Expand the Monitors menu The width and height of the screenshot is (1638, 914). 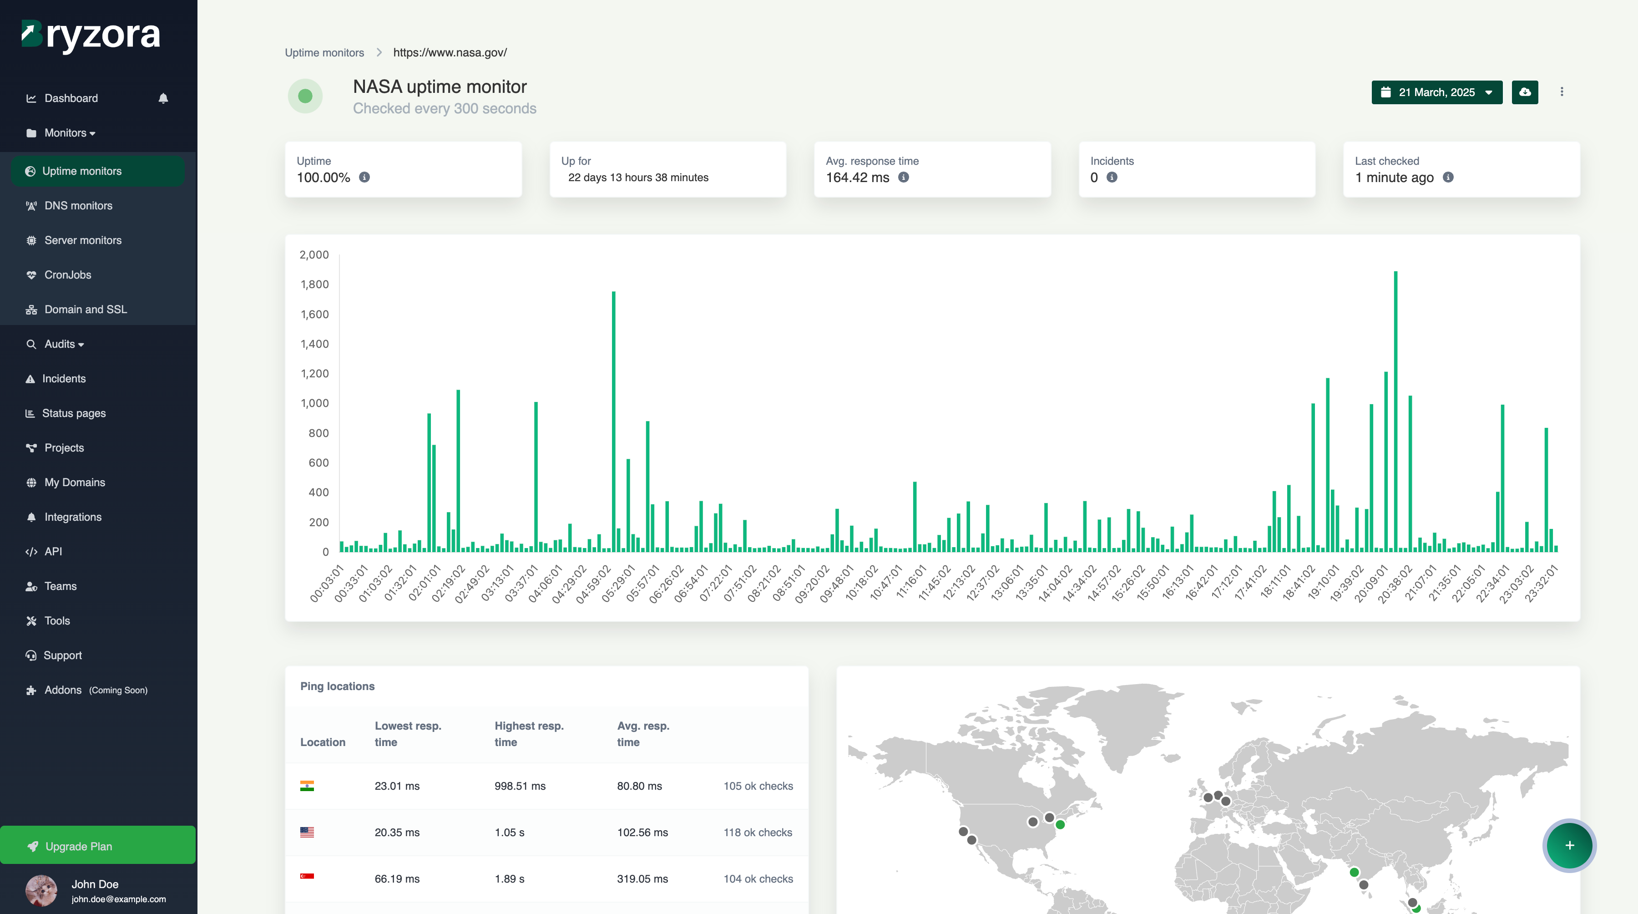point(70,133)
